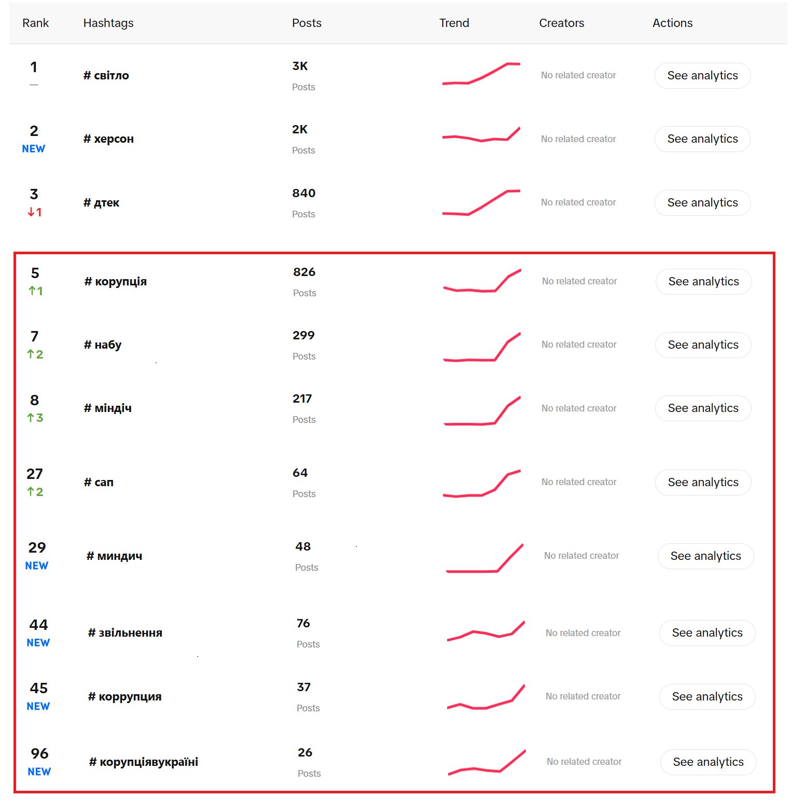This screenshot has width=792, height=811.
Task: Click See analytics for #світло
Action: point(702,76)
